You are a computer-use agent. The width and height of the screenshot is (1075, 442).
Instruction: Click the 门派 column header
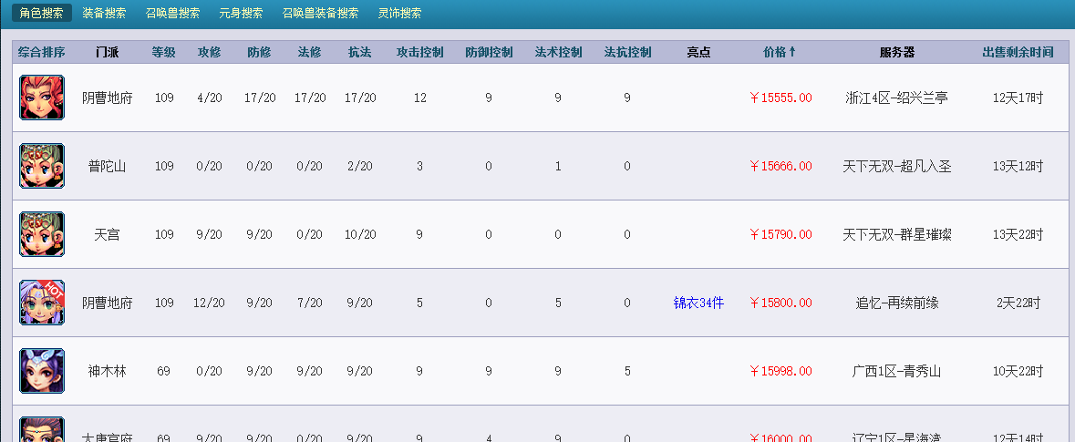(107, 53)
